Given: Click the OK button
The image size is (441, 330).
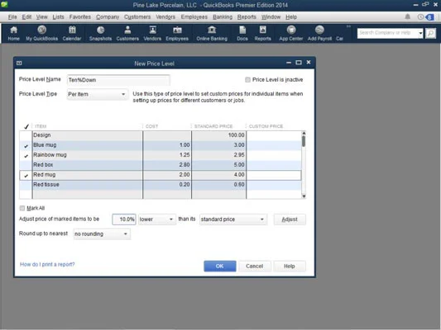Looking at the screenshot, I should point(220,266).
